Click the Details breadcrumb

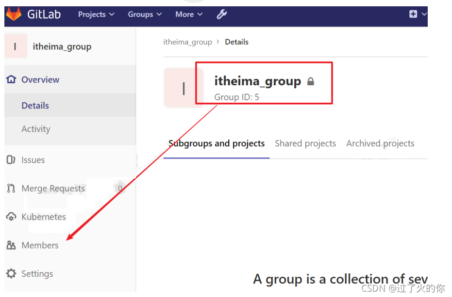(x=236, y=42)
